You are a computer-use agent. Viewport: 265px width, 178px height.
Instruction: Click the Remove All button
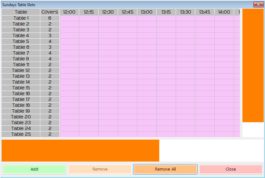(165, 169)
